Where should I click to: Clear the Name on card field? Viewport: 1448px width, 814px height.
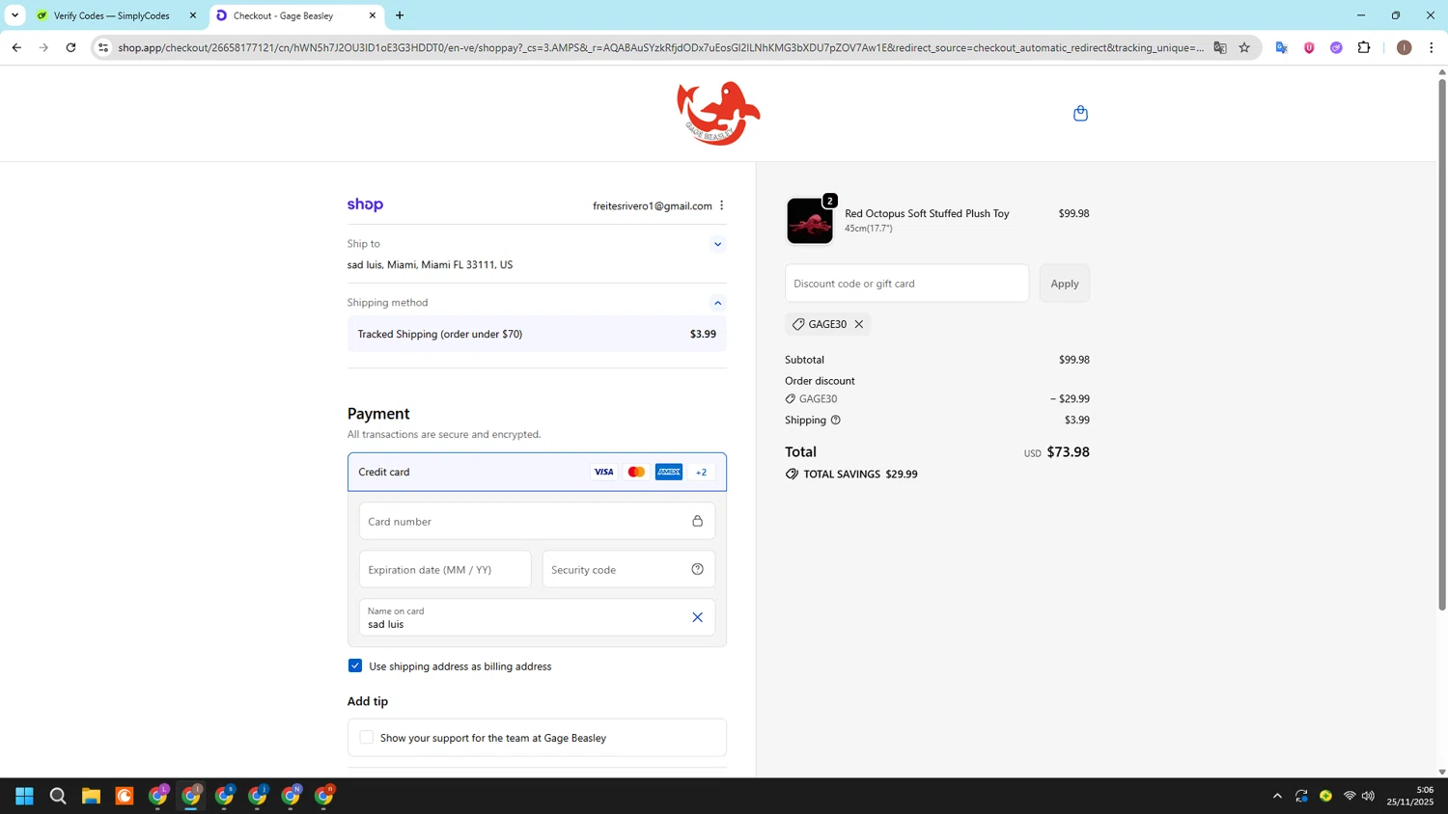[x=697, y=617]
